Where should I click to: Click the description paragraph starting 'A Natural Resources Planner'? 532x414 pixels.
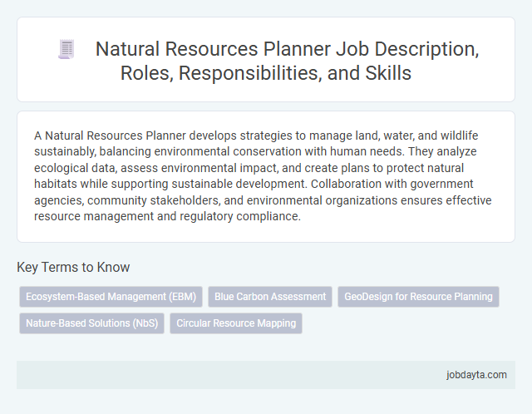coord(263,175)
